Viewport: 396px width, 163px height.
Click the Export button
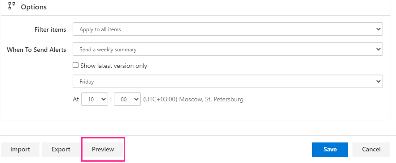pyautogui.click(x=61, y=150)
